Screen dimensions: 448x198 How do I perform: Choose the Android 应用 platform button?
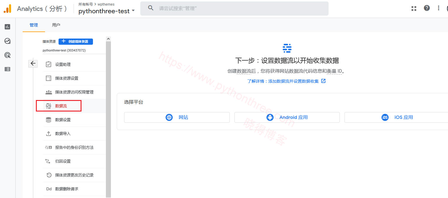[x=287, y=117]
